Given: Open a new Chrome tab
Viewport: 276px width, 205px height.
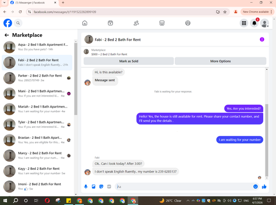Looking at the screenshot, I should pos(63,3).
